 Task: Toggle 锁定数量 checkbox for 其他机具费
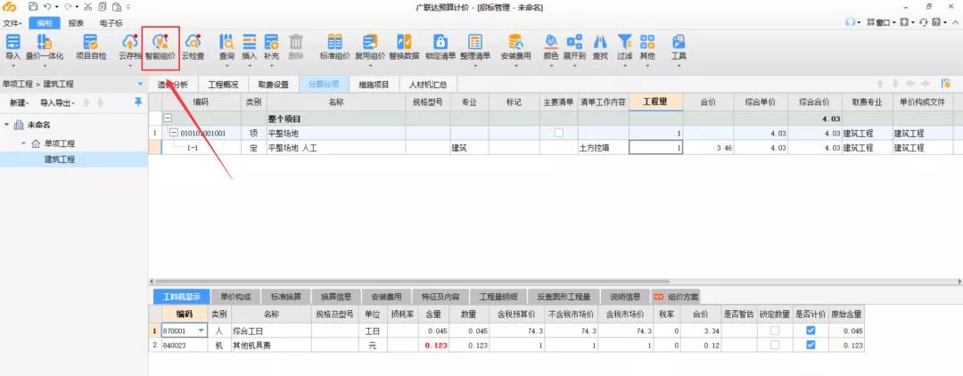775,345
